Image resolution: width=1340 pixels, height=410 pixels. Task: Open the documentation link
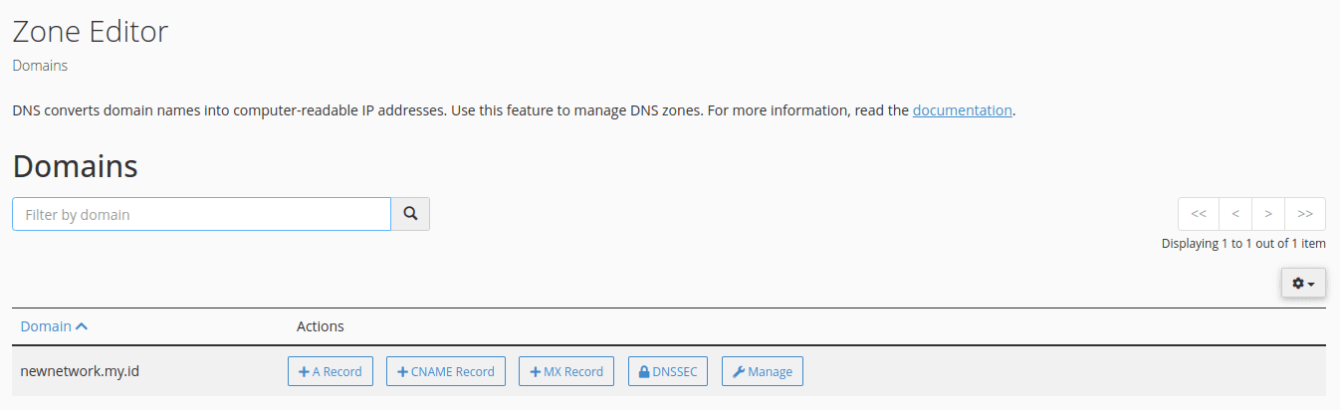pyautogui.click(x=962, y=110)
